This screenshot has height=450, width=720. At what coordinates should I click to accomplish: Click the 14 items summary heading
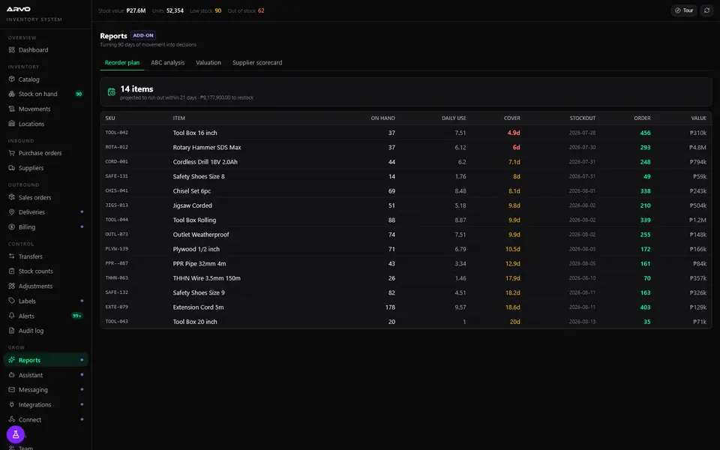(x=136, y=89)
